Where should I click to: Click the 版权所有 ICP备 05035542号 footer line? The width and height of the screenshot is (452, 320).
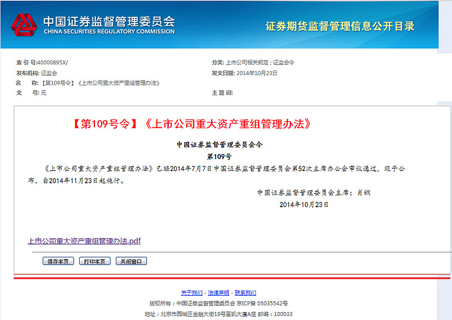219,303
